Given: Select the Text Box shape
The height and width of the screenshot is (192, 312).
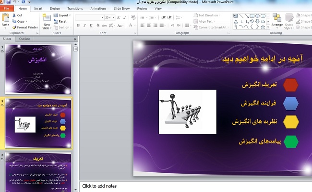Looking at the screenshot, I should tap(235, 16).
